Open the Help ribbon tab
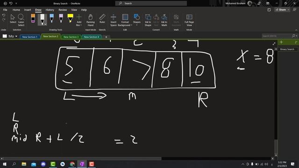 pos(84,10)
